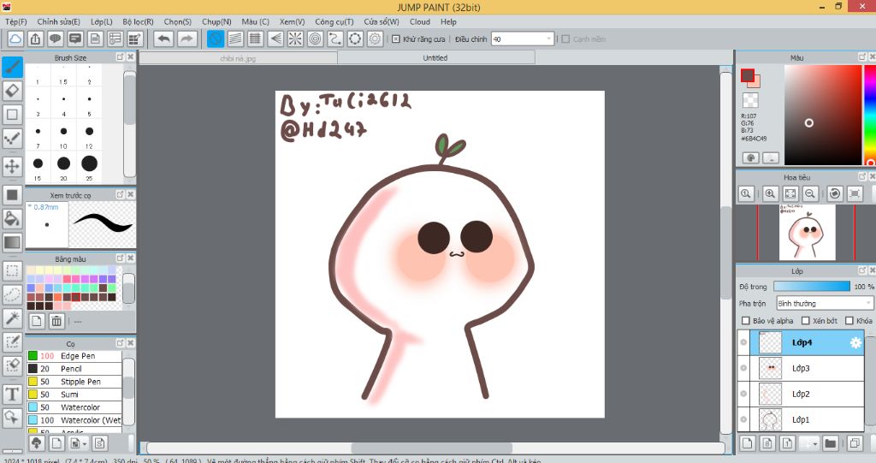Open snap settings gear icon
The height and width of the screenshot is (463, 876).
375,39
